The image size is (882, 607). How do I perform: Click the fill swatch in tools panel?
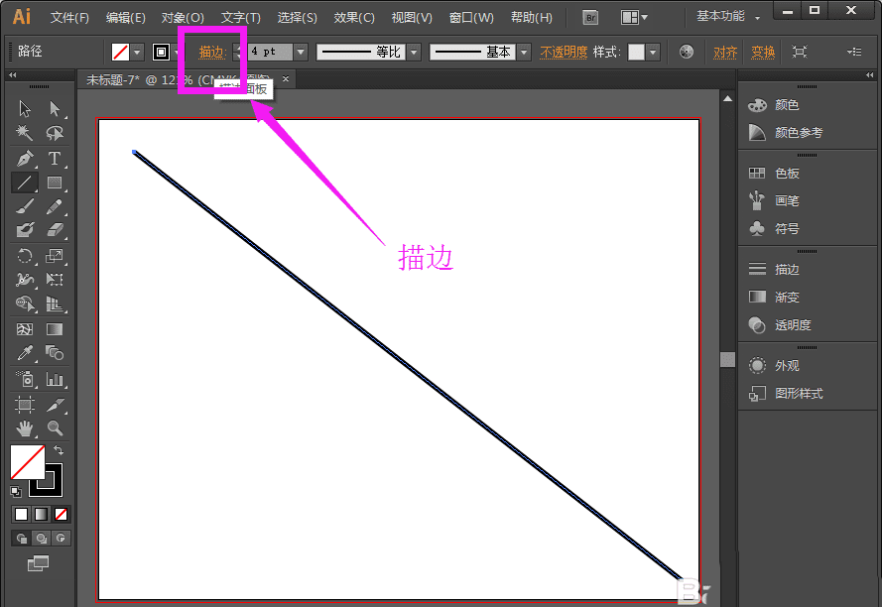pyautogui.click(x=28, y=462)
